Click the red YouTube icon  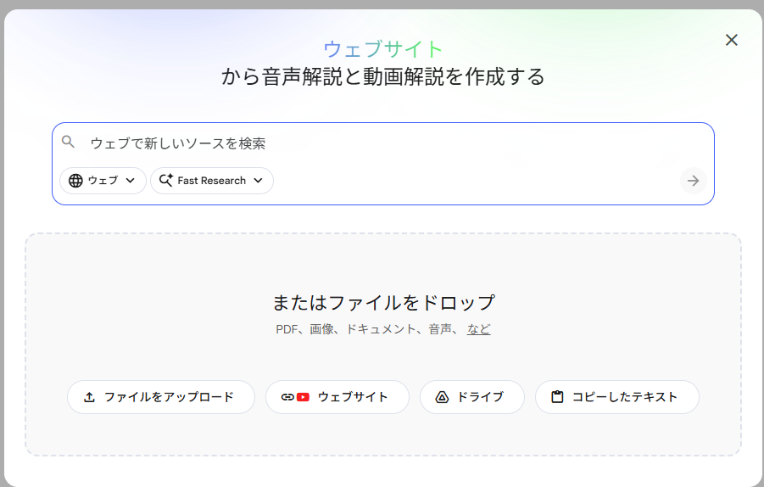(303, 397)
